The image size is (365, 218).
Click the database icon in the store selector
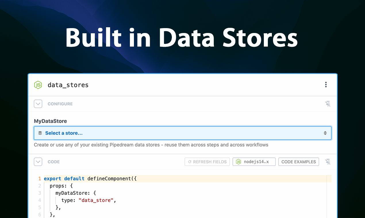[40, 133]
